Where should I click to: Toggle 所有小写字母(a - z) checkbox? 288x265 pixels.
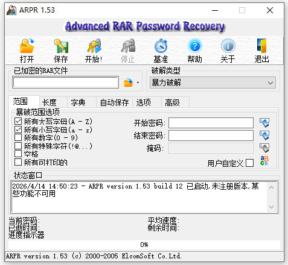18,129
